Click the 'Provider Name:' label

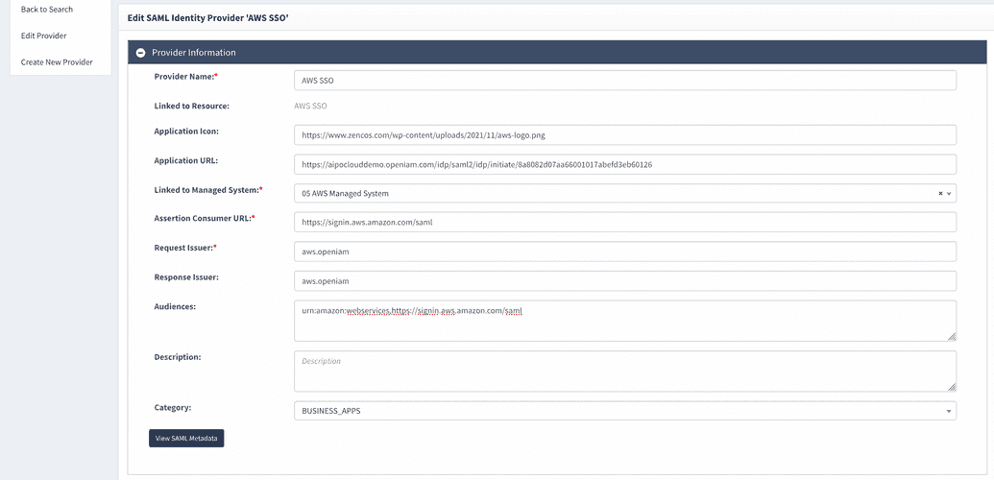tap(185, 76)
